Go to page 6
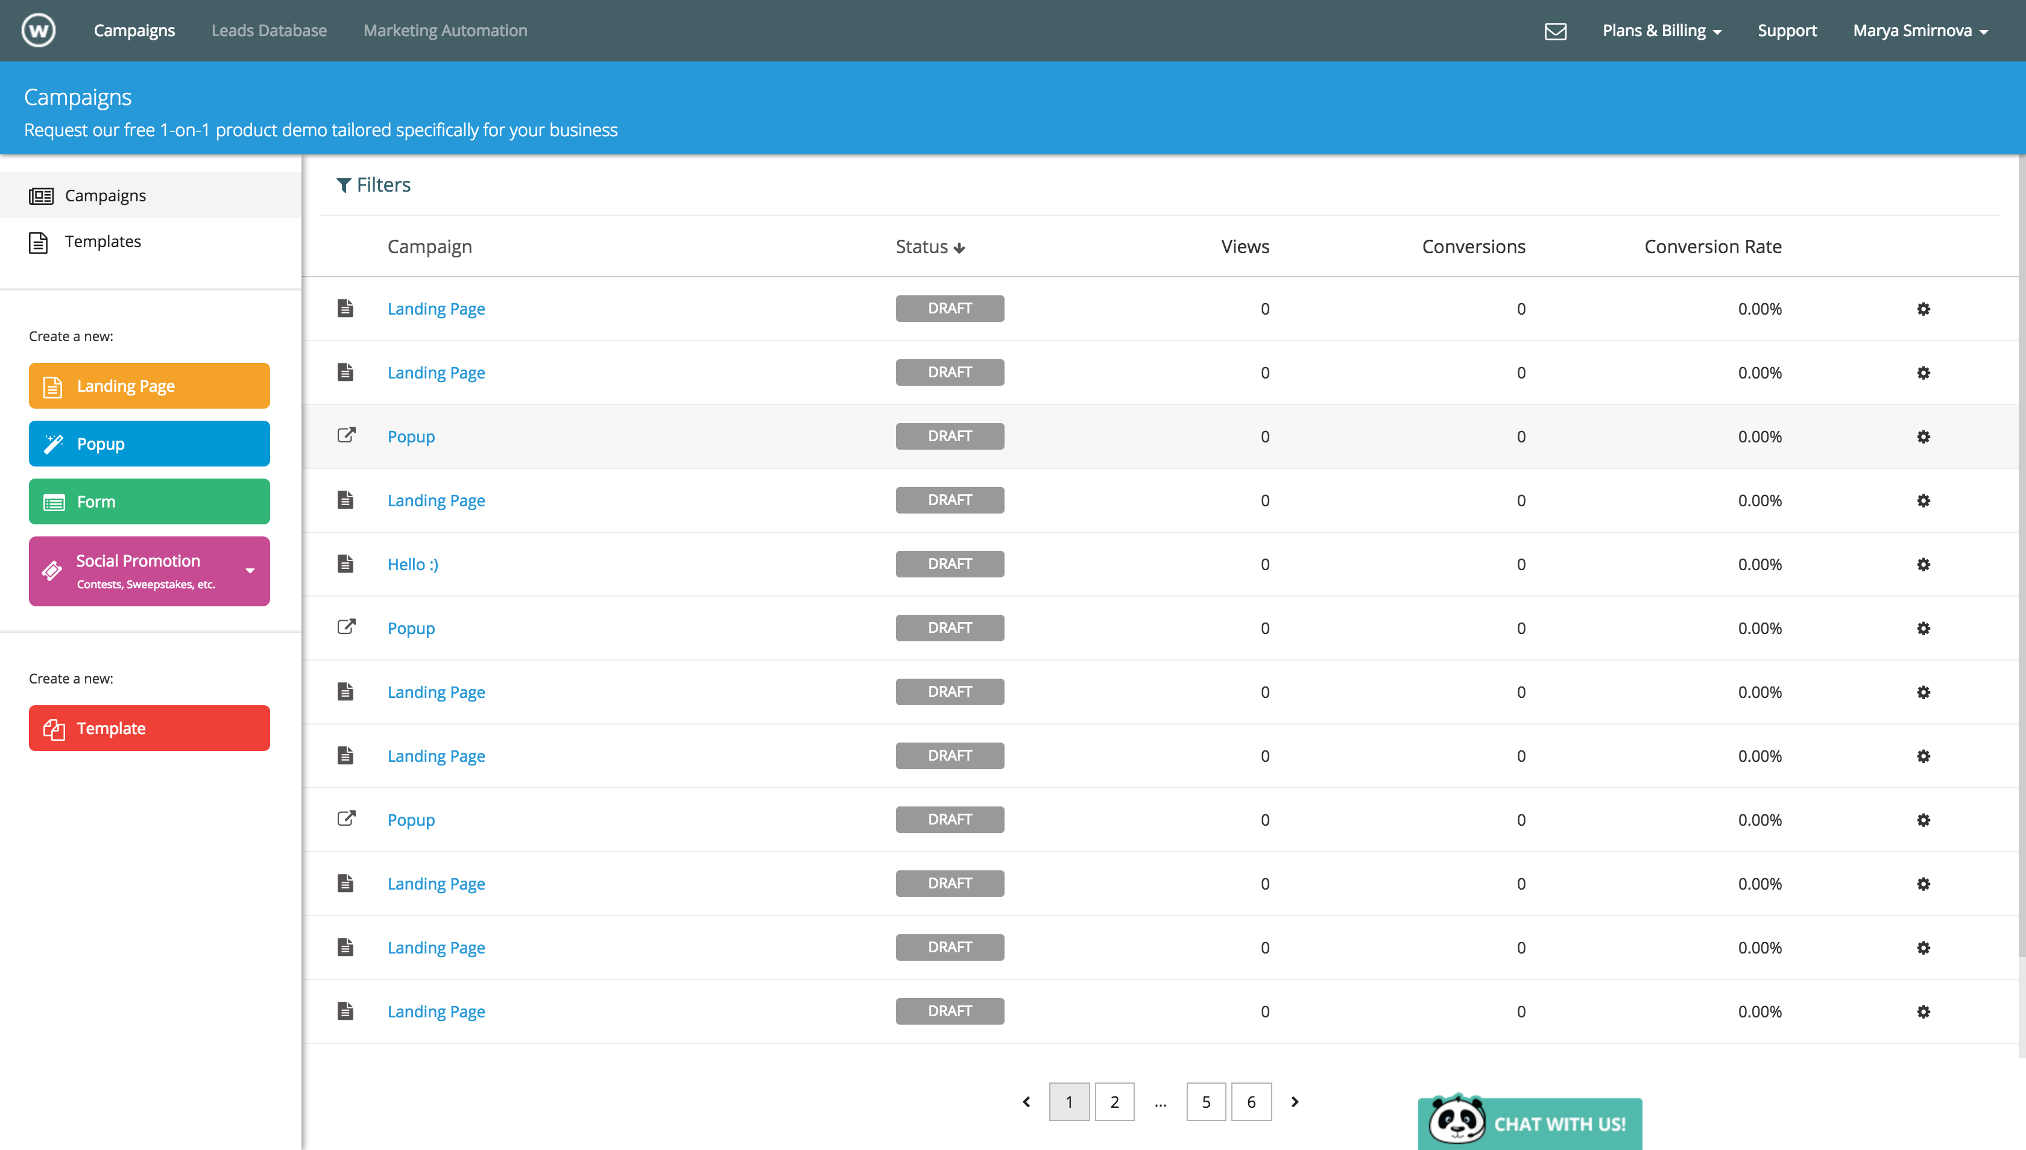Screen dimensions: 2026x1150 click(x=1252, y=1102)
